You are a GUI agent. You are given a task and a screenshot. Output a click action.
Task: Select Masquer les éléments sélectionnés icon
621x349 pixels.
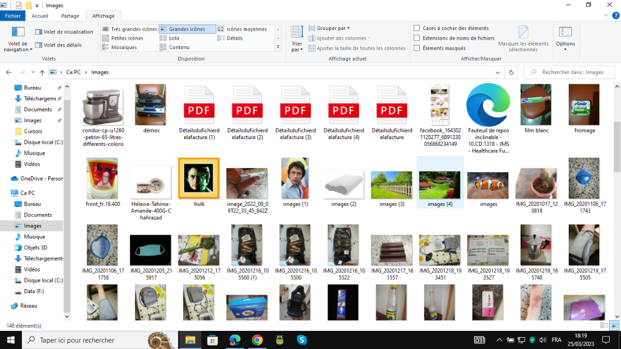click(x=523, y=39)
